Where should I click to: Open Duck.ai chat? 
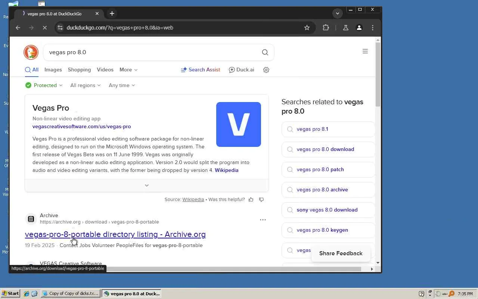pyautogui.click(x=241, y=70)
